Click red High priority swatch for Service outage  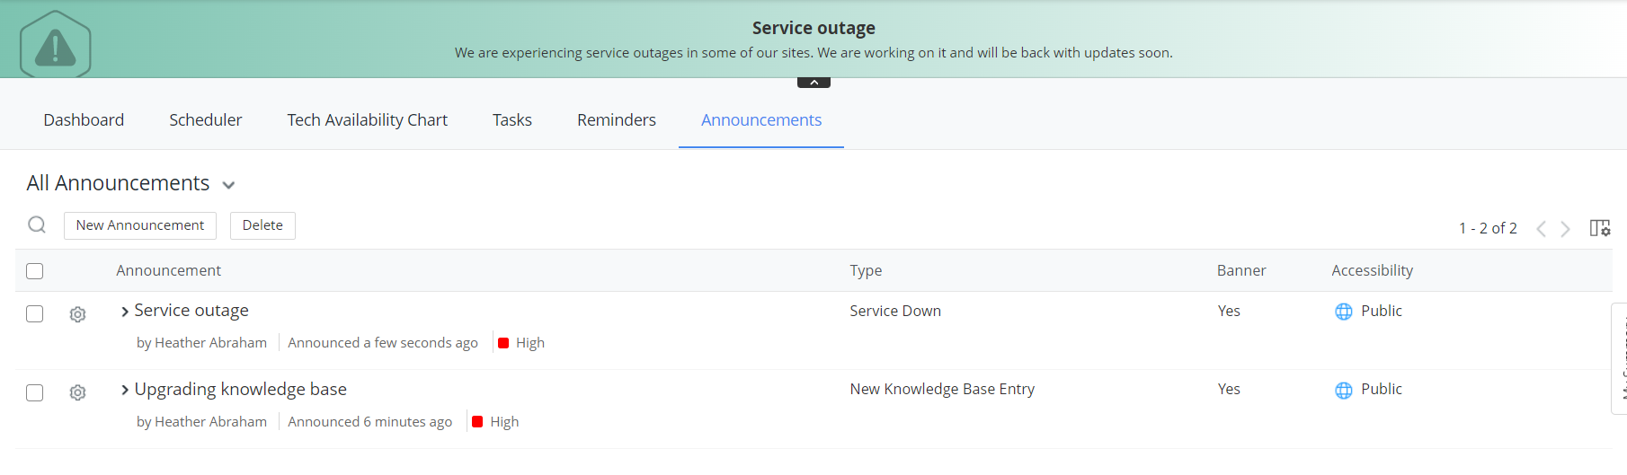(x=503, y=343)
